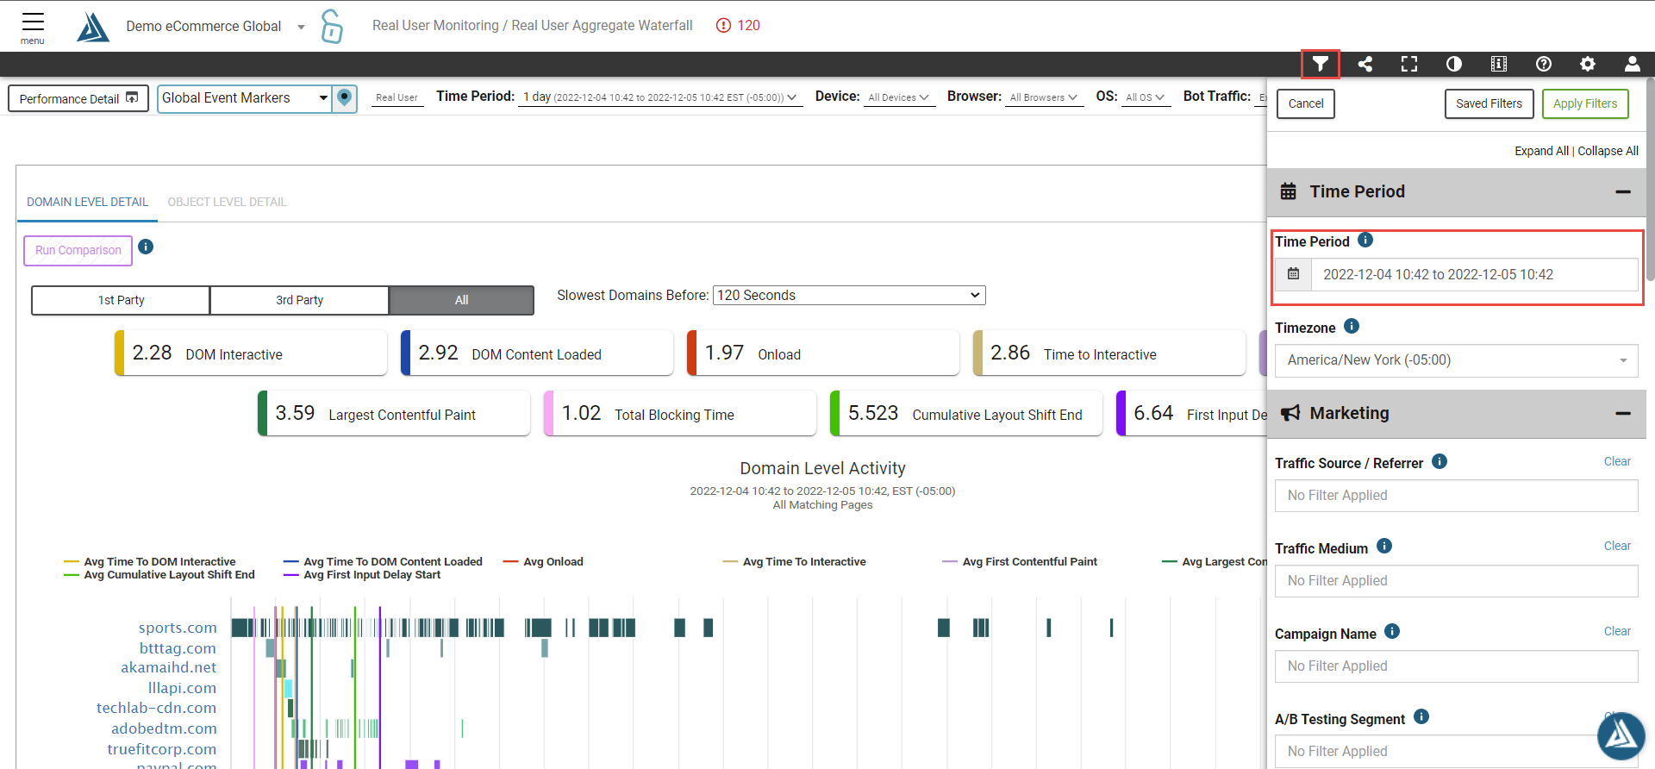Open the Device All Devices dropdown
Viewport: 1655px width, 769px height.
click(x=899, y=97)
